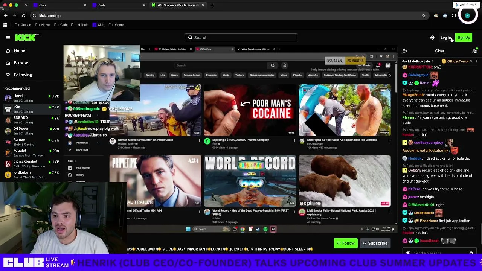Reload the current page
The width and height of the screenshot is (482, 271).
(x=24, y=15)
